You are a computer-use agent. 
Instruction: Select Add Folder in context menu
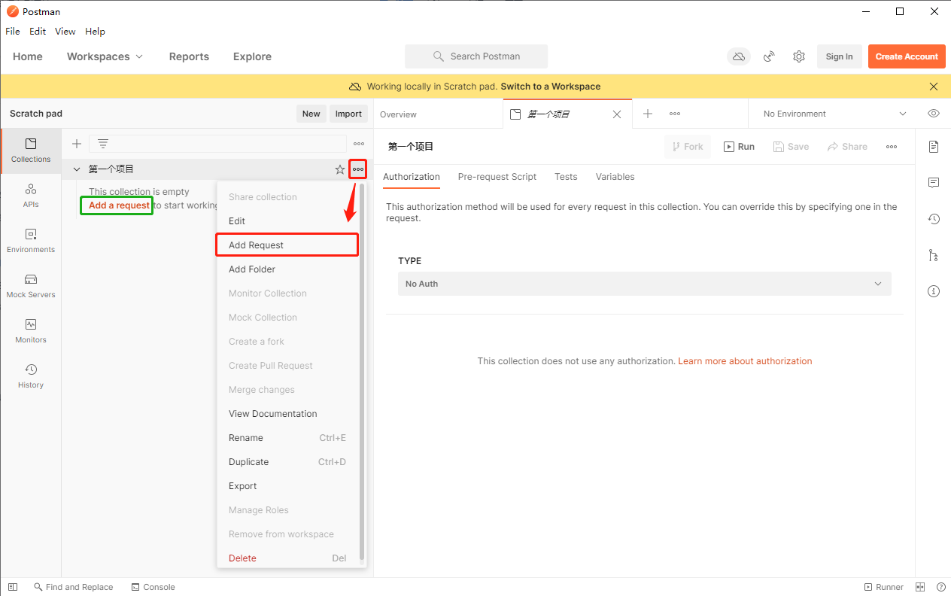[287, 269]
